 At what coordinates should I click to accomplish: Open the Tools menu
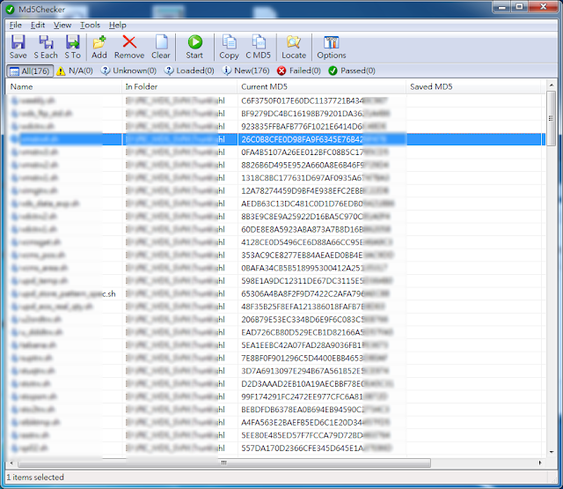pyautogui.click(x=90, y=26)
